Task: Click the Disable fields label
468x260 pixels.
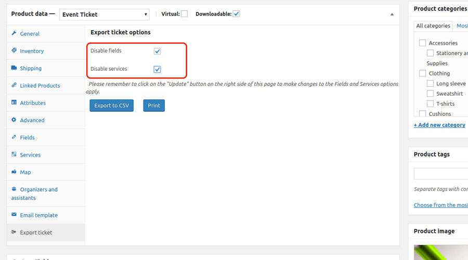Action: (x=106, y=51)
